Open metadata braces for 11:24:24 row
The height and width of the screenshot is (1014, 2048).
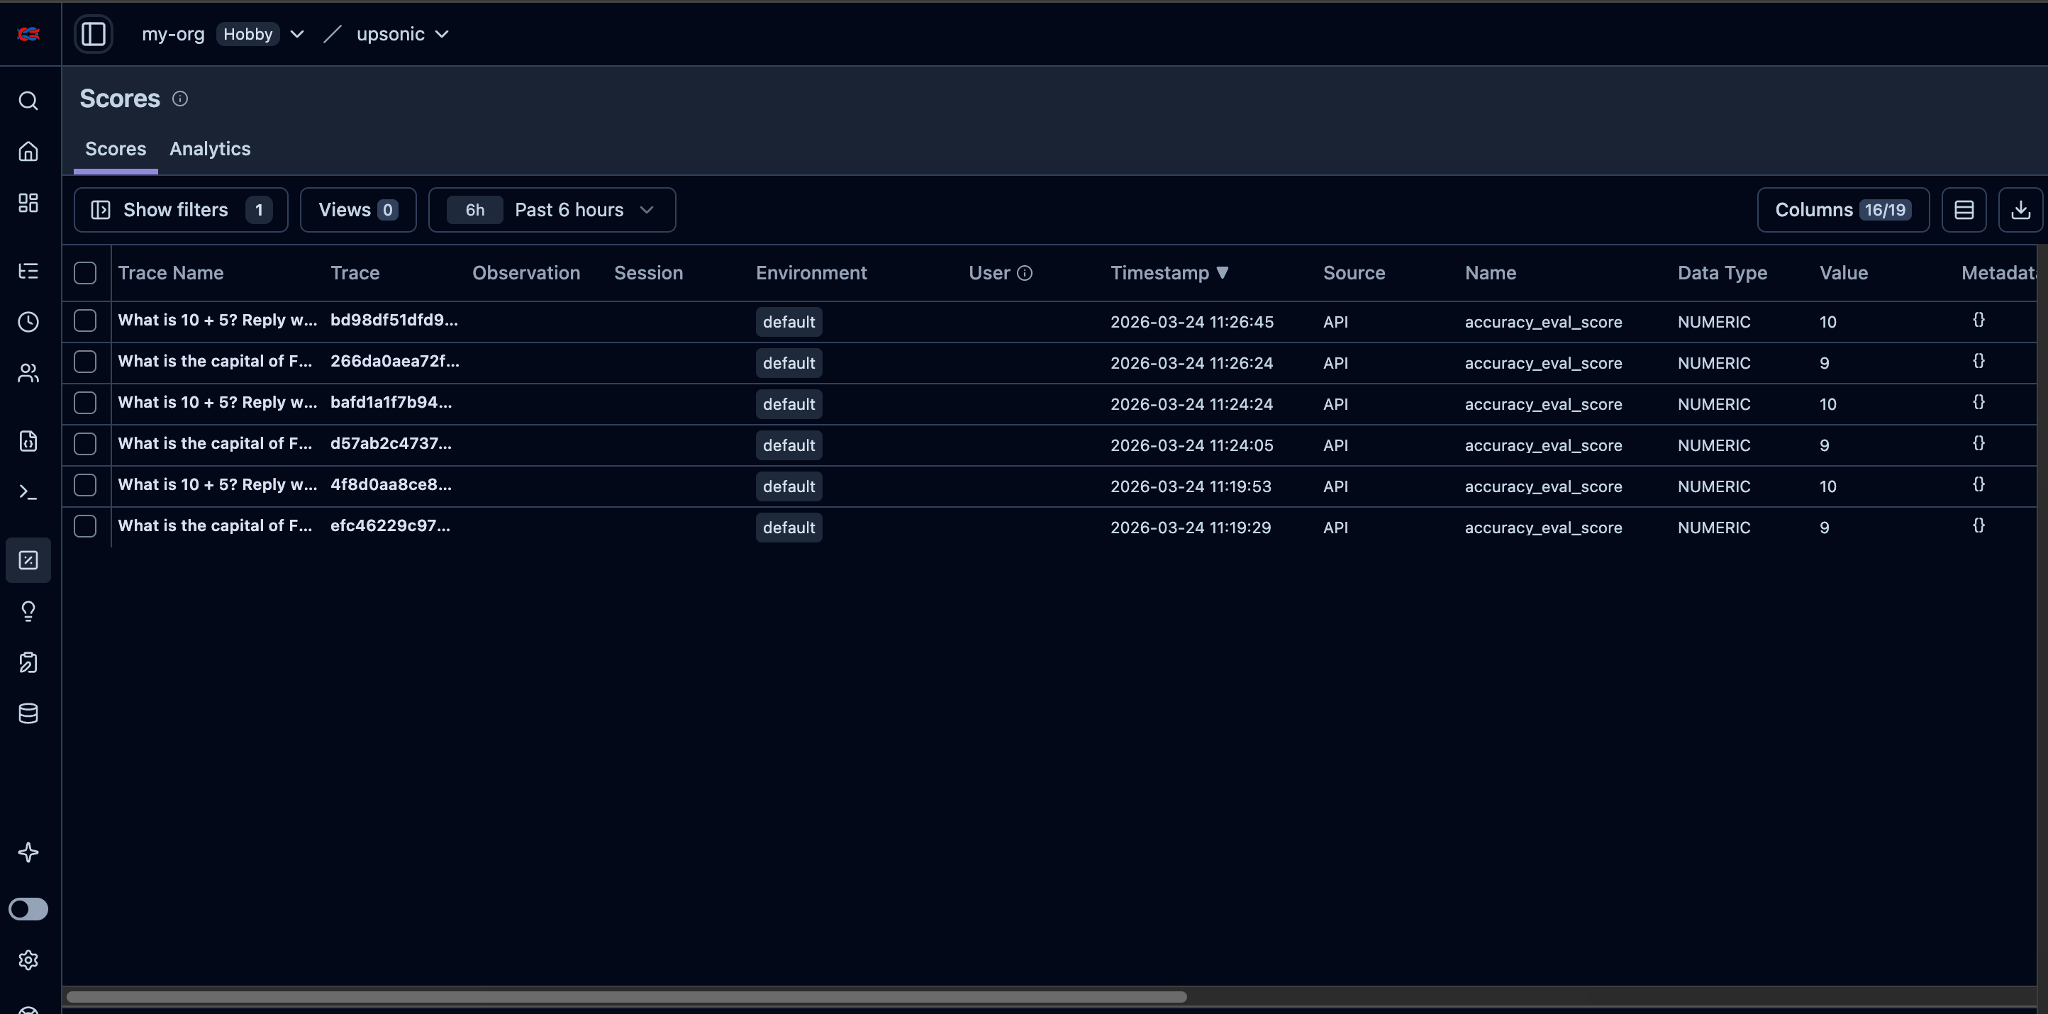click(x=1979, y=402)
